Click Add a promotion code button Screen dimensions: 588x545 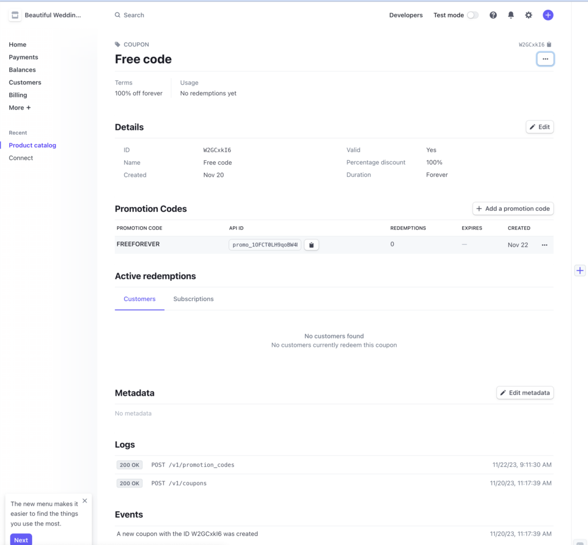coord(513,209)
